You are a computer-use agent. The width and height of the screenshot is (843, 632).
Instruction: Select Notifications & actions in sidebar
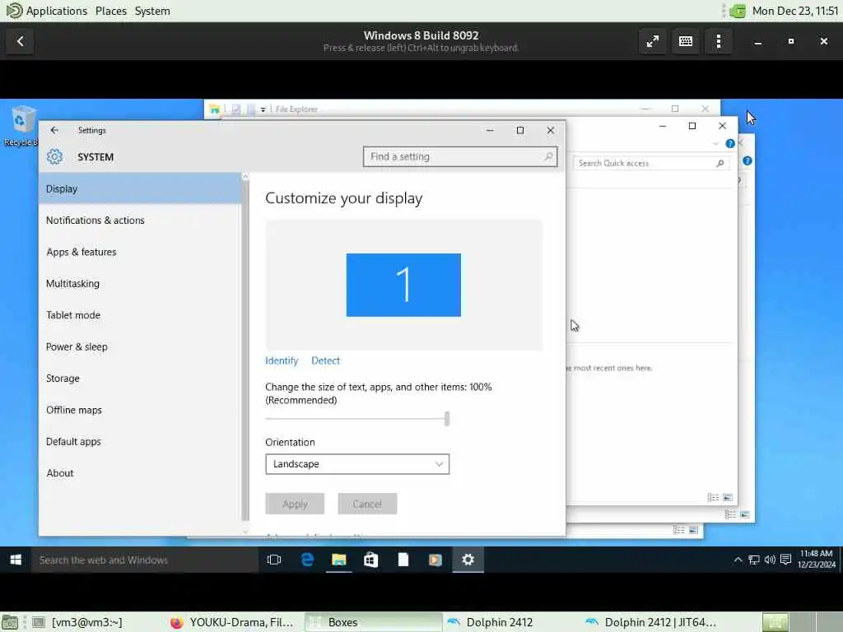pyautogui.click(x=140, y=221)
